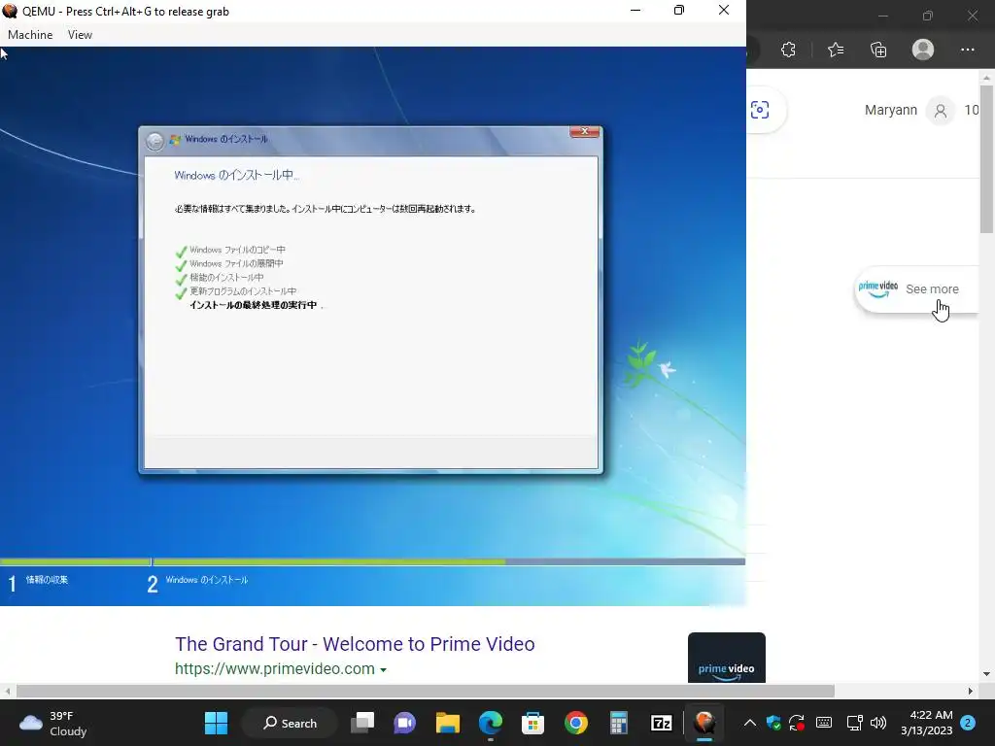995x746 pixels.
Task: Click 機能のインストール中 step text
Action: coord(226,277)
